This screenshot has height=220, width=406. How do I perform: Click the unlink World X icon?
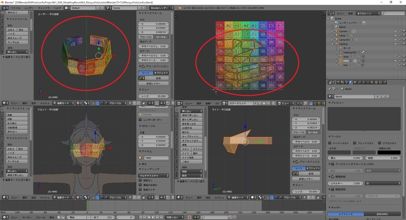[387, 97]
